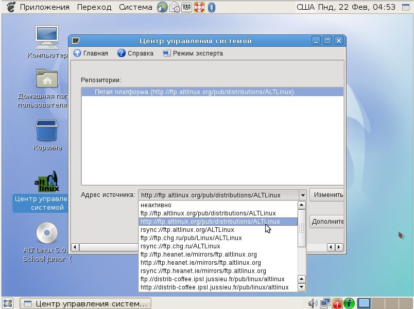Click the Режим эксперта monitor icon

pyautogui.click(x=167, y=53)
